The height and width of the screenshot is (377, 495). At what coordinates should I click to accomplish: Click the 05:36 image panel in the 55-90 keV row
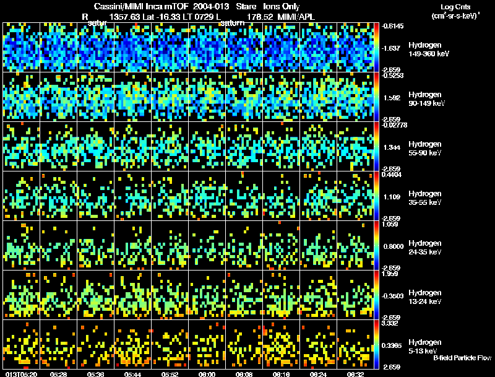click(96, 147)
